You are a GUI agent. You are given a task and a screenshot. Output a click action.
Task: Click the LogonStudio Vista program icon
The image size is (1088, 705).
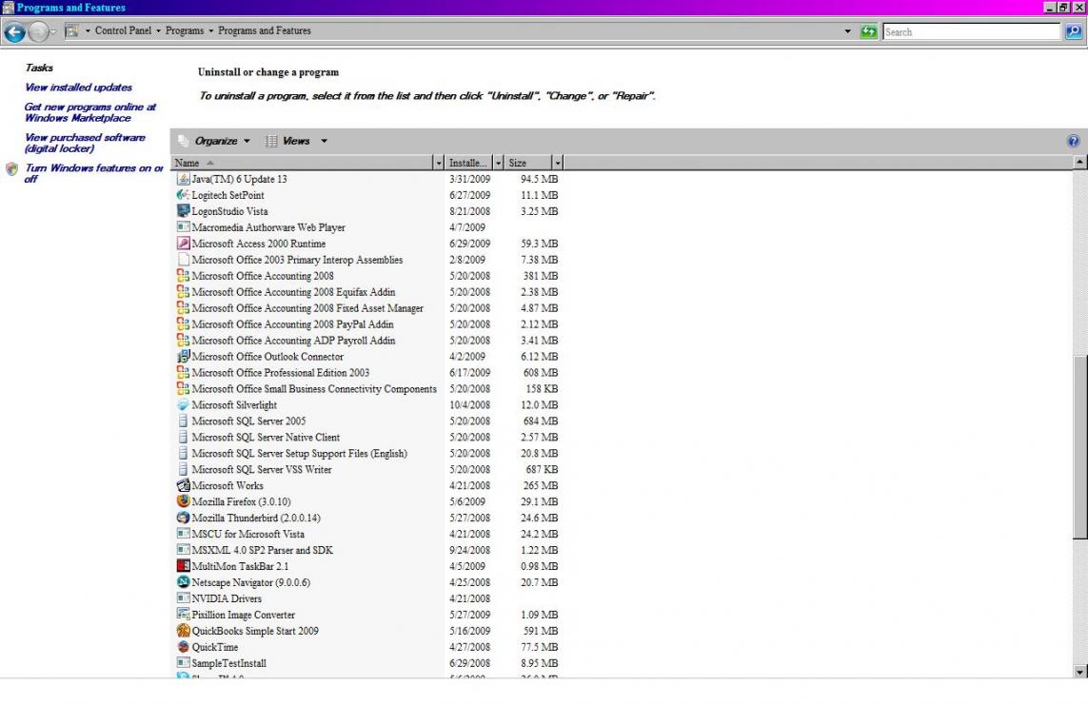pyautogui.click(x=183, y=210)
